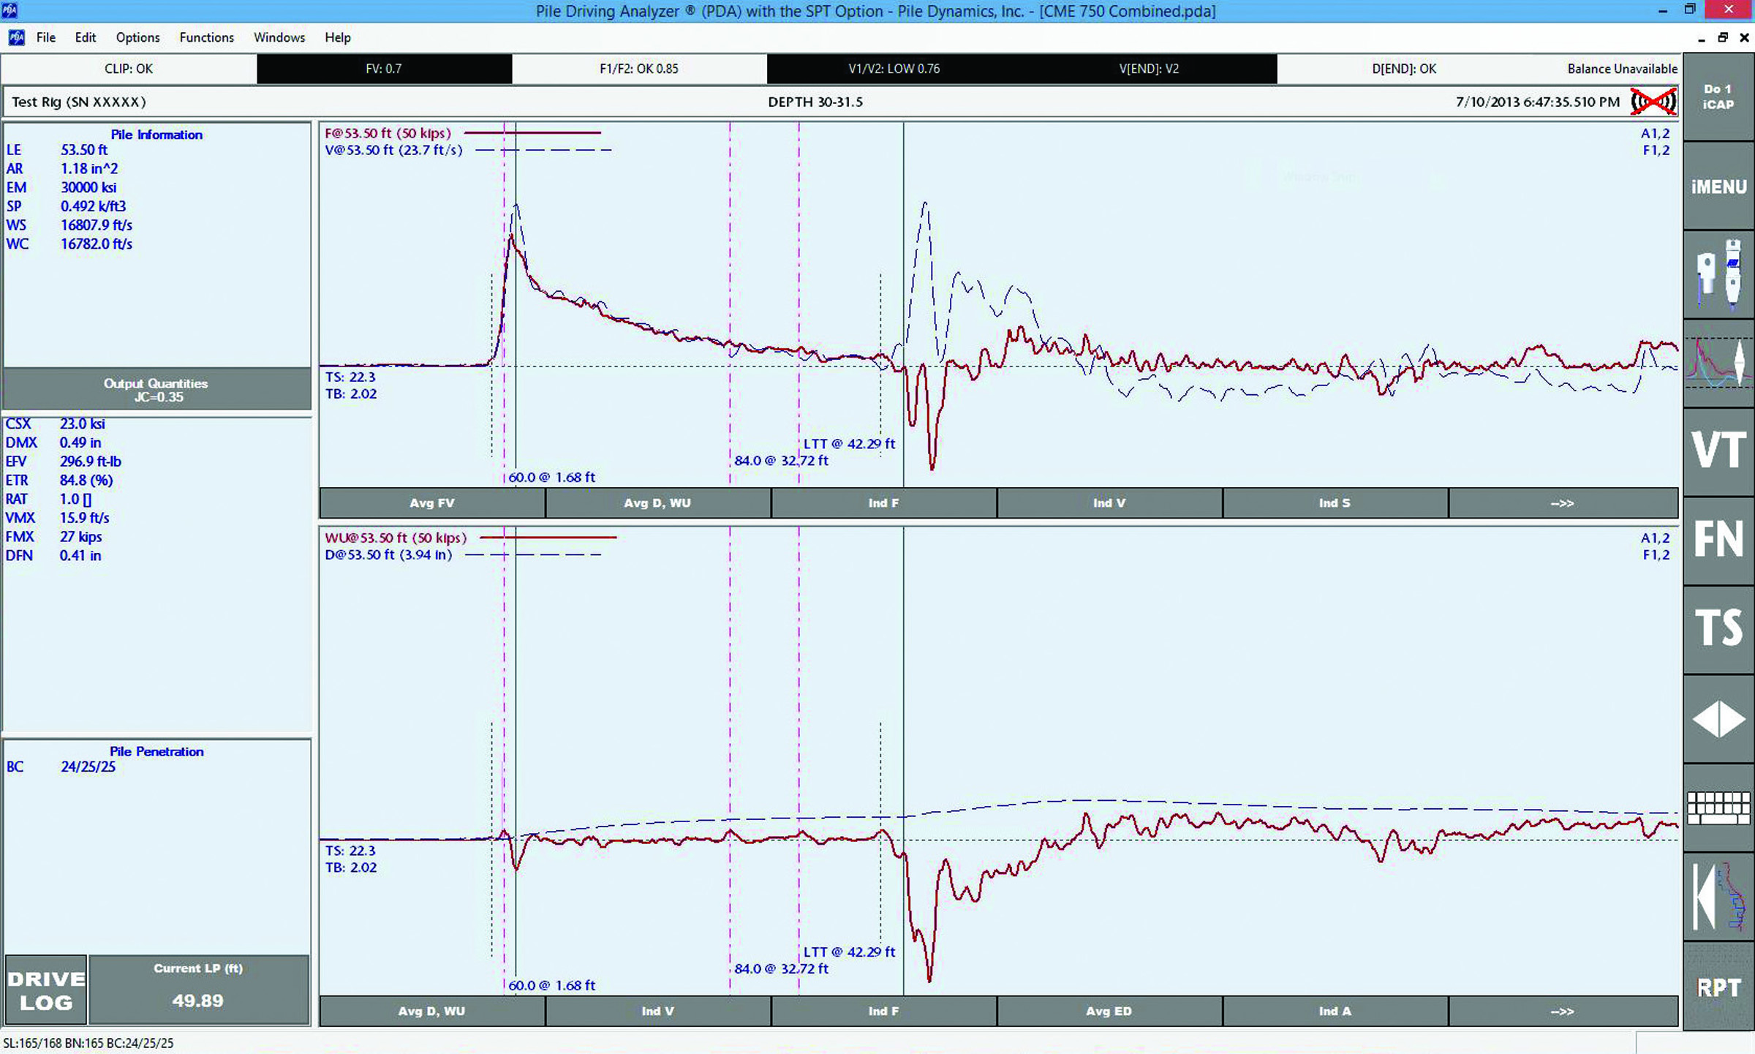Click the FV: 0.7 status bar value
Screen dimensions: 1755x1054
(388, 68)
